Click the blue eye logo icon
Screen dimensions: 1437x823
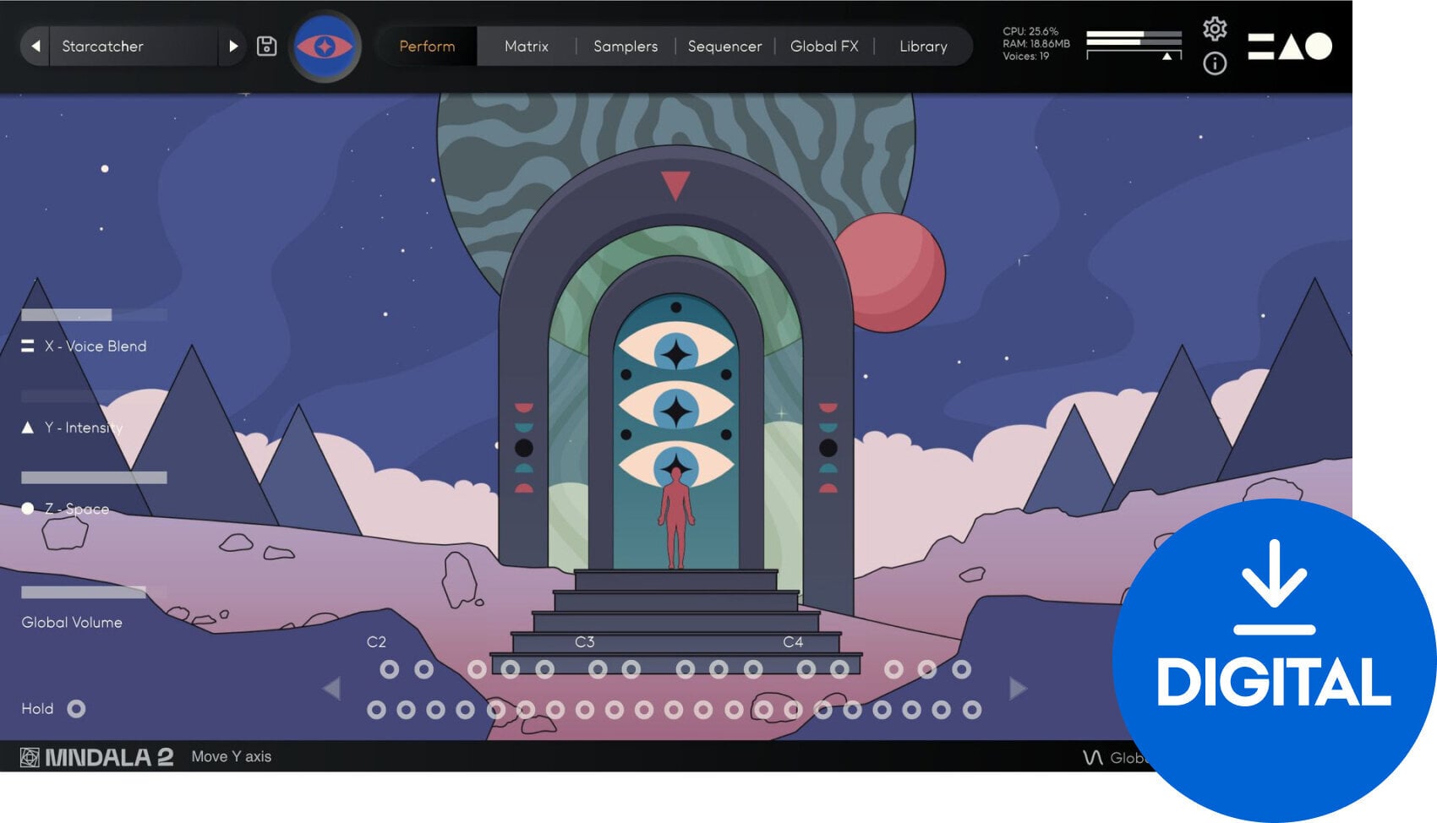[325, 46]
